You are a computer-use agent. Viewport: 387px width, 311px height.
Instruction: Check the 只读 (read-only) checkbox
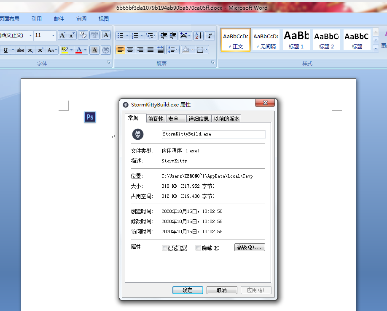[164, 248]
